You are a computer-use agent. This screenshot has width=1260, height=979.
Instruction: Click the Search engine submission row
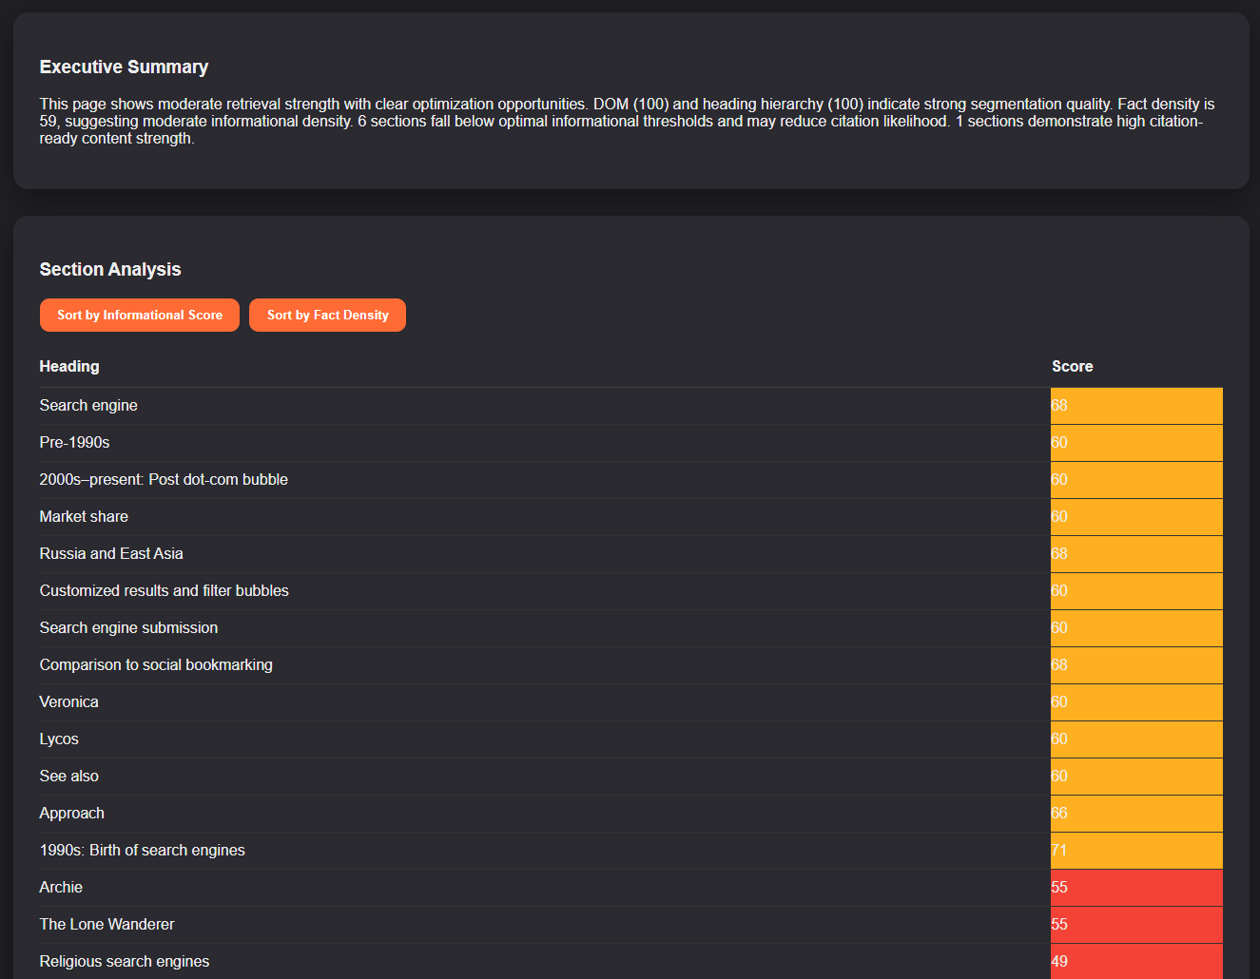click(128, 628)
